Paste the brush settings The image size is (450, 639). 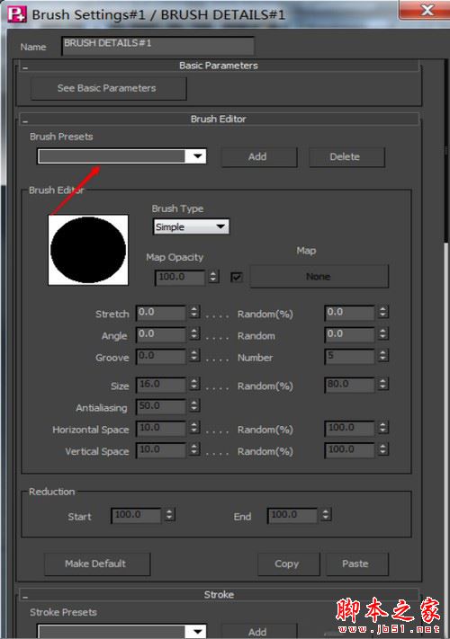(x=357, y=564)
